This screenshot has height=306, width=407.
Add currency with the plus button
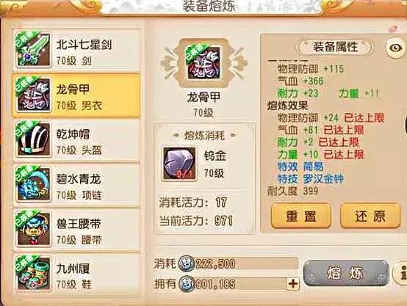coord(293,284)
